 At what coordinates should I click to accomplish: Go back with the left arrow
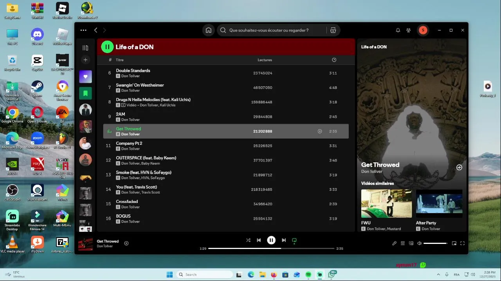coord(96,30)
